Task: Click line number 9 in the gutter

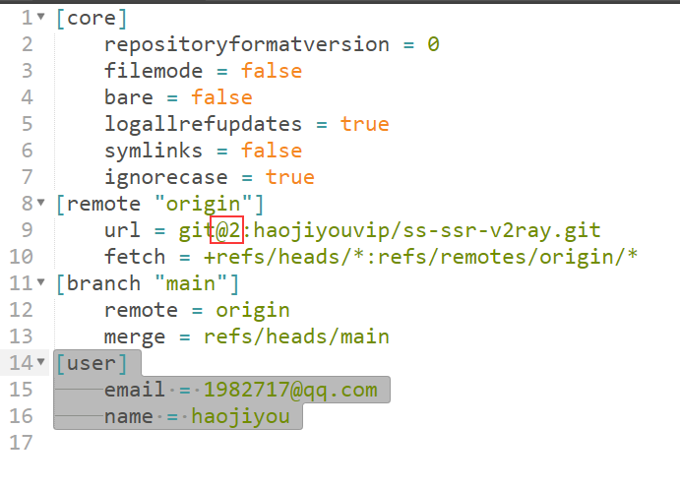Action: click(27, 230)
